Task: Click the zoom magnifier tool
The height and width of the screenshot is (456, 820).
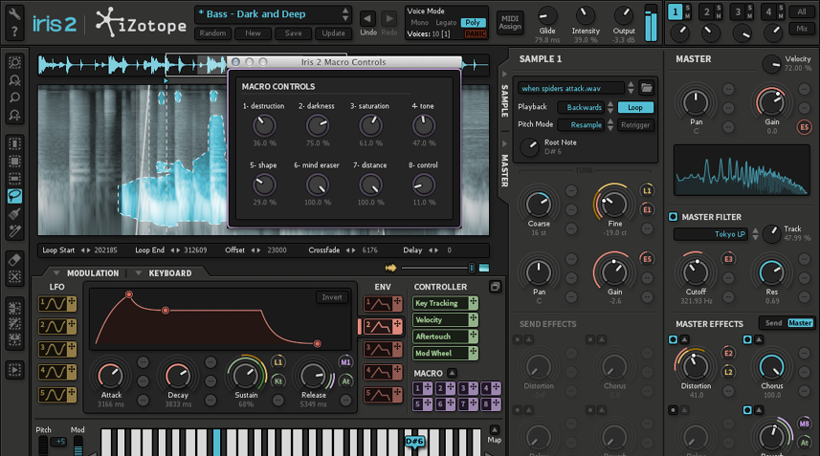Action: click(14, 98)
